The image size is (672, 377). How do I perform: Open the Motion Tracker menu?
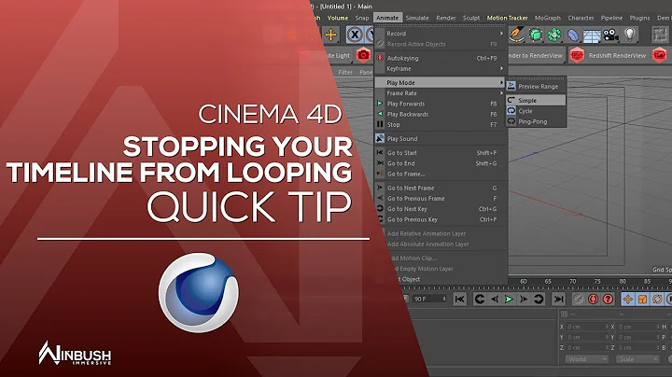507,18
